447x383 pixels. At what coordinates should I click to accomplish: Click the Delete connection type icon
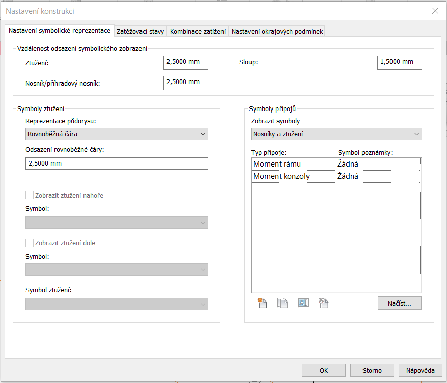[323, 303]
